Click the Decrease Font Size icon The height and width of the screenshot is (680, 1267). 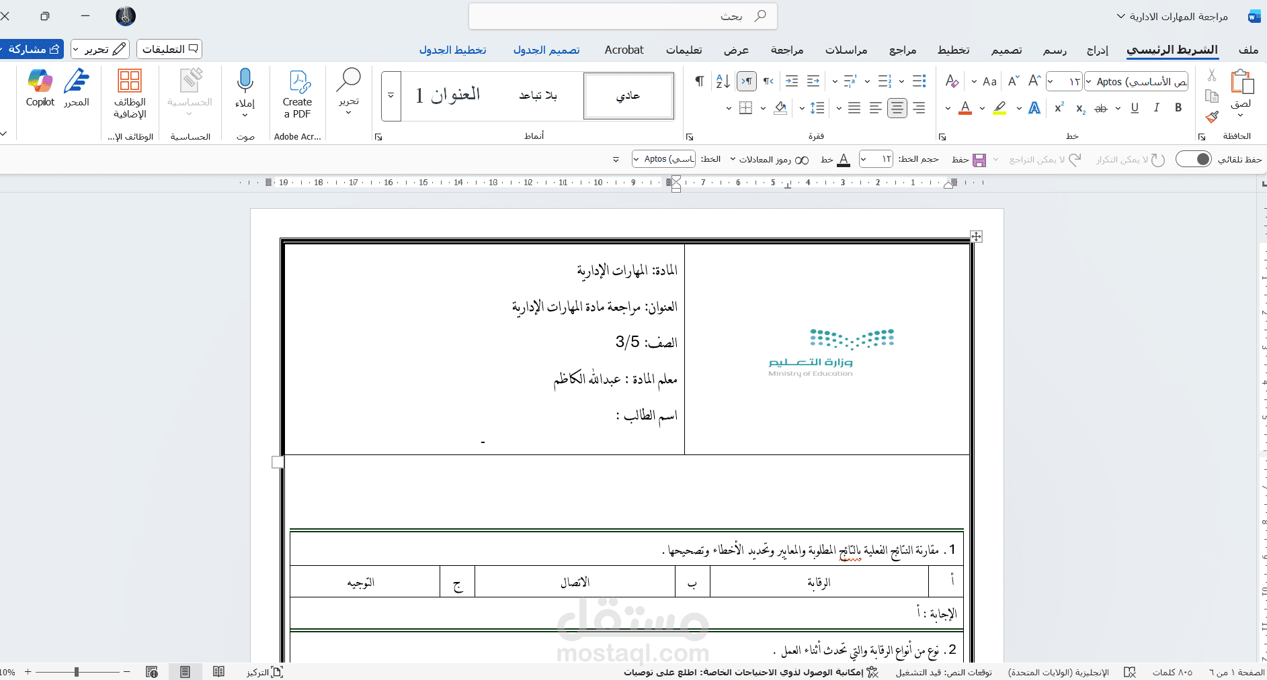tap(1014, 81)
